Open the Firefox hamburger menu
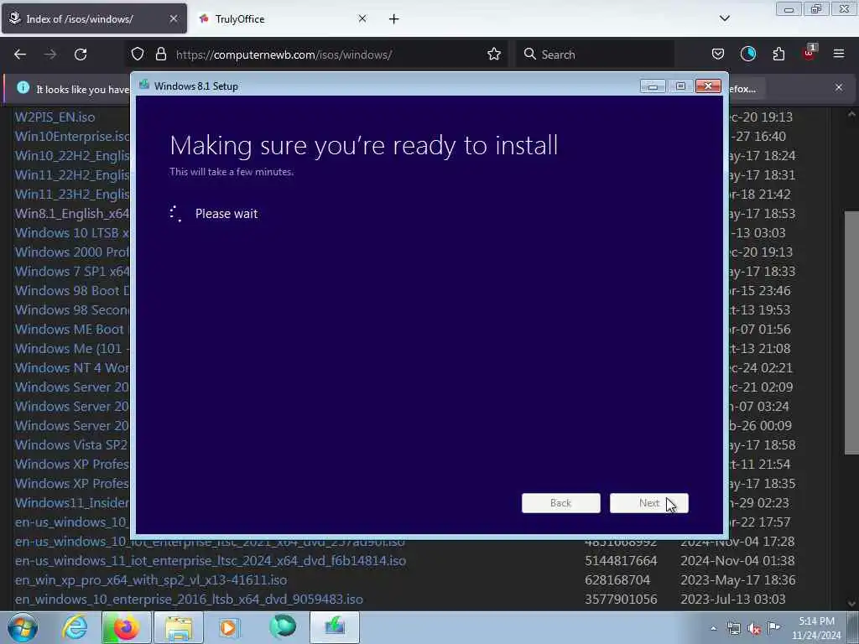Image resolution: width=859 pixels, height=644 pixels. click(x=839, y=54)
